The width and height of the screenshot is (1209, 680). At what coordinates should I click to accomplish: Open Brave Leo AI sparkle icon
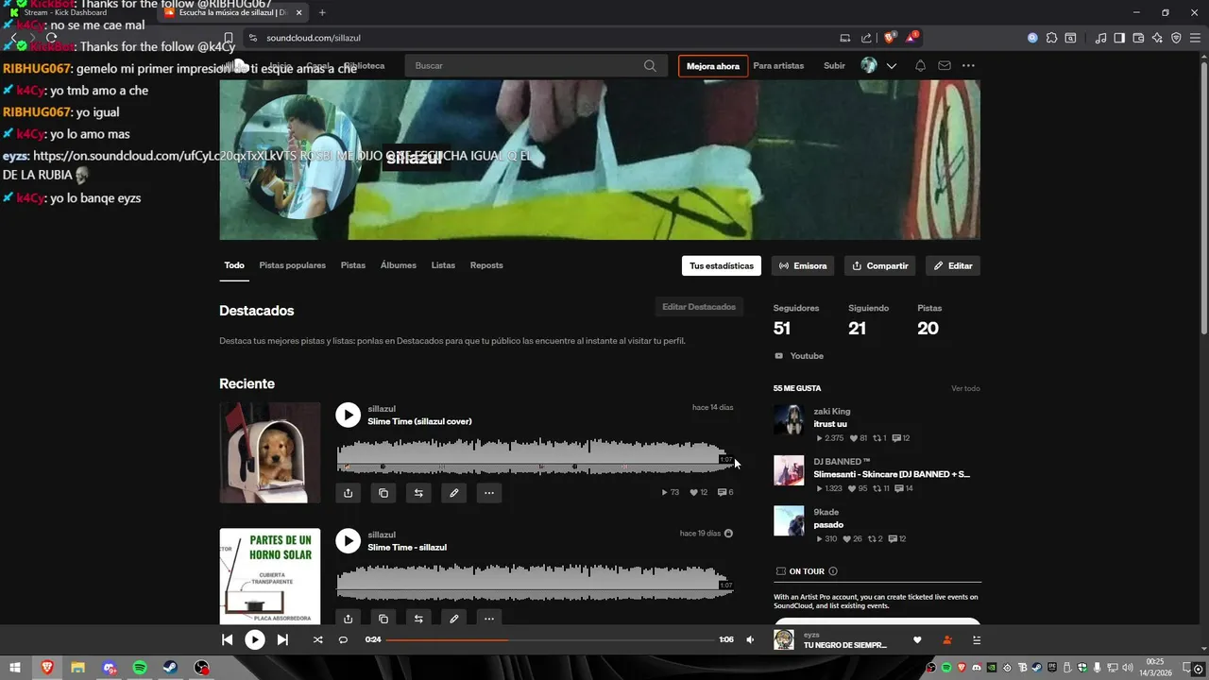pyautogui.click(x=1157, y=38)
